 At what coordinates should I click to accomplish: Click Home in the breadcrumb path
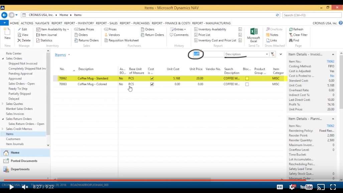(x=64, y=15)
